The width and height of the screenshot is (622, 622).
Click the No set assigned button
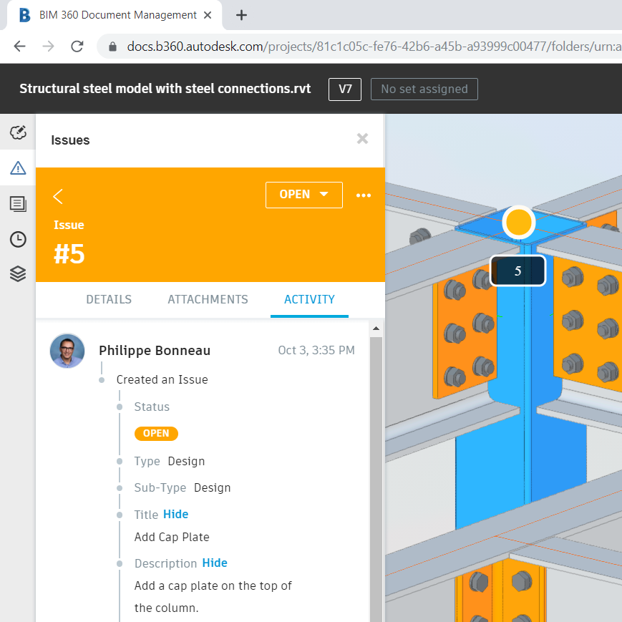point(424,89)
